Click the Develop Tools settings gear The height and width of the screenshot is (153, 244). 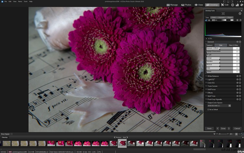[240, 14]
